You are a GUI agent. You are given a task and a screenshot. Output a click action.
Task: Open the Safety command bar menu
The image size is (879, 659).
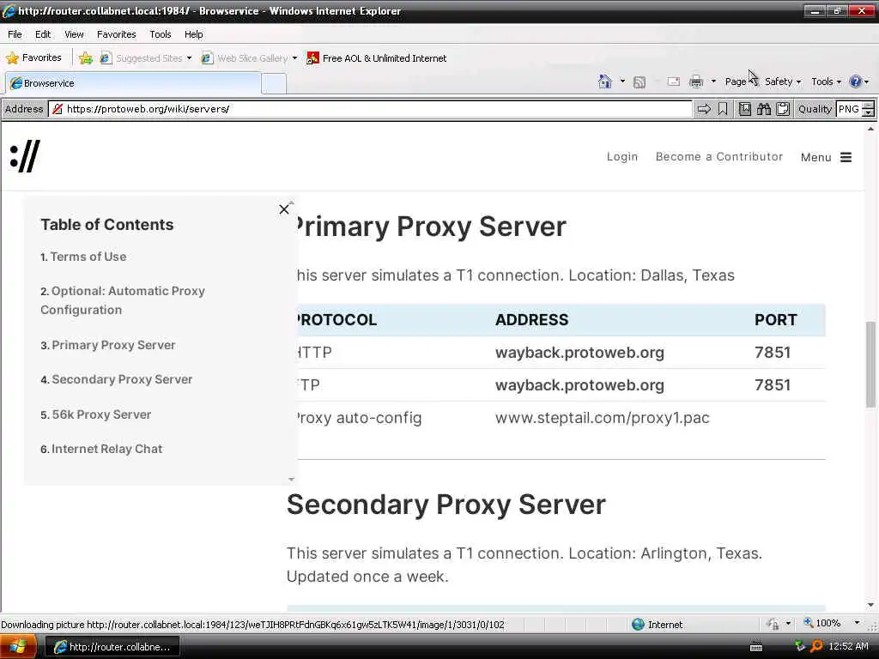pyautogui.click(x=783, y=82)
